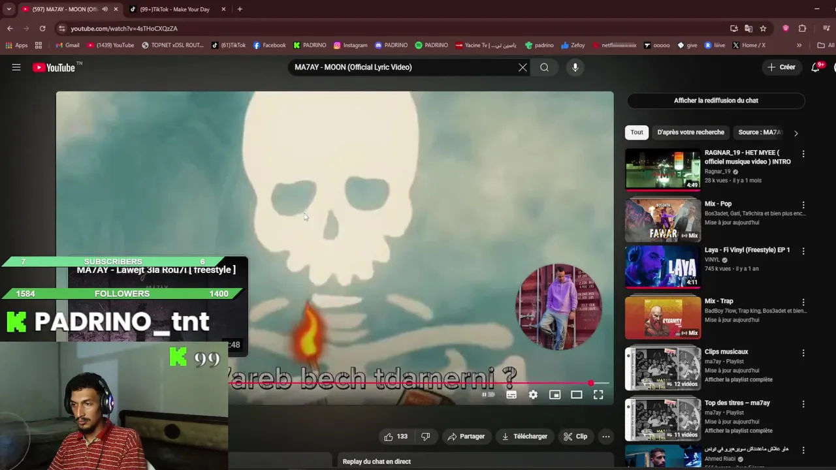Show more filter chips with the right arrow

click(796, 133)
